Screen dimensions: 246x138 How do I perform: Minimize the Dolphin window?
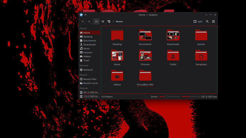pos(206,15)
